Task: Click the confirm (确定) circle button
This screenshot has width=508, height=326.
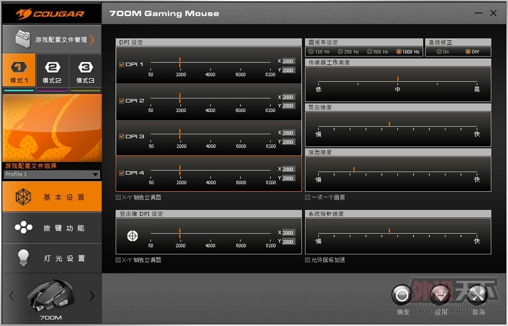Action: [402, 295]
